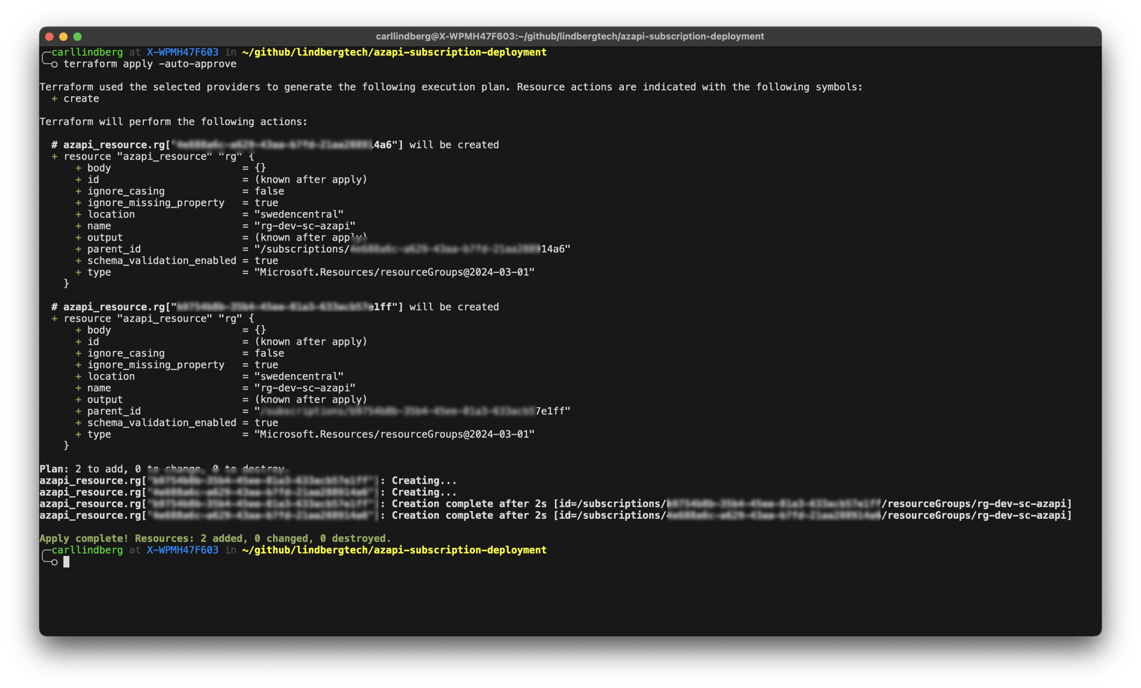
Task: Click the username 'carllindberg' in the command prompt
Action: click(87, 53)
